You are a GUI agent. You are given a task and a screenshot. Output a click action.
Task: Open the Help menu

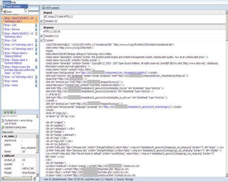14,2
